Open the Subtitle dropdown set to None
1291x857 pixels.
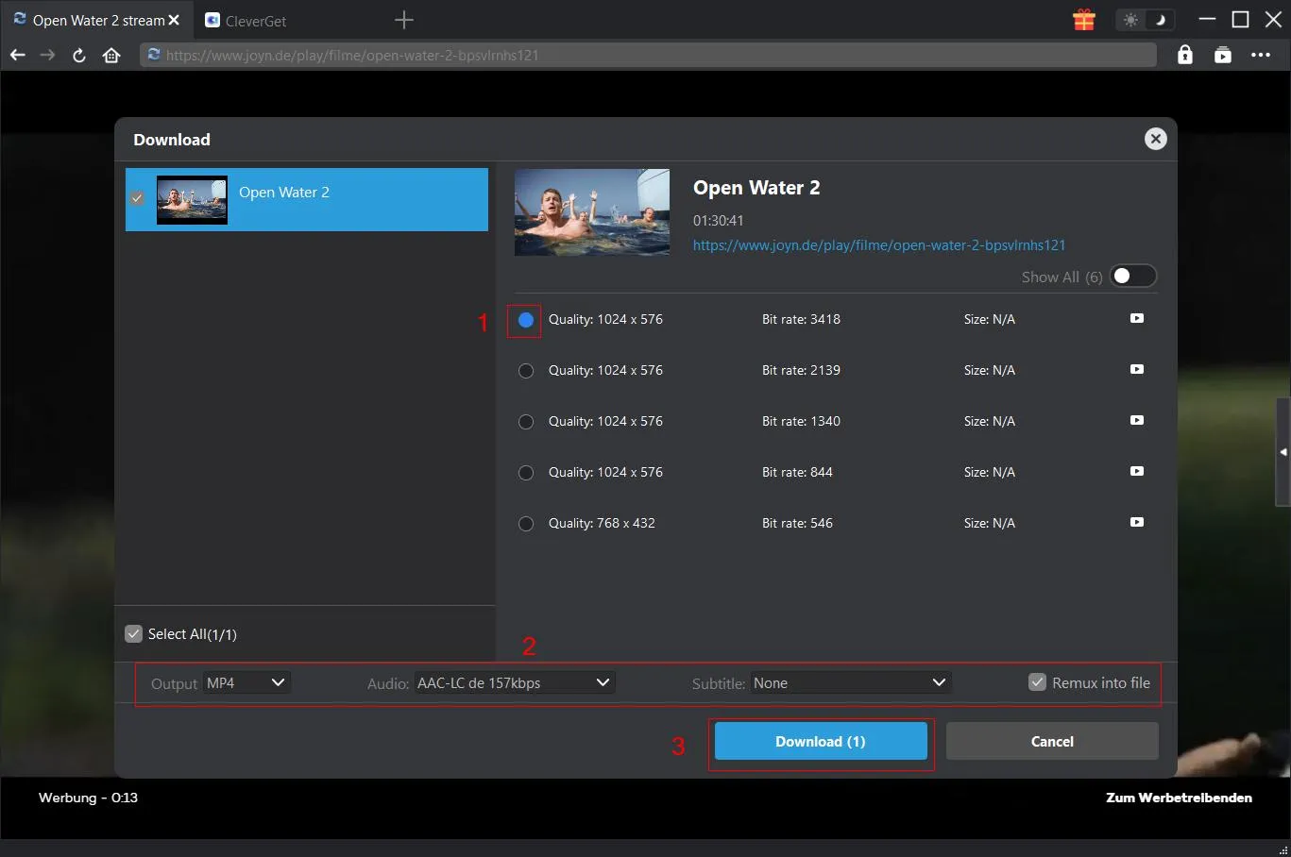click(849, 682)
